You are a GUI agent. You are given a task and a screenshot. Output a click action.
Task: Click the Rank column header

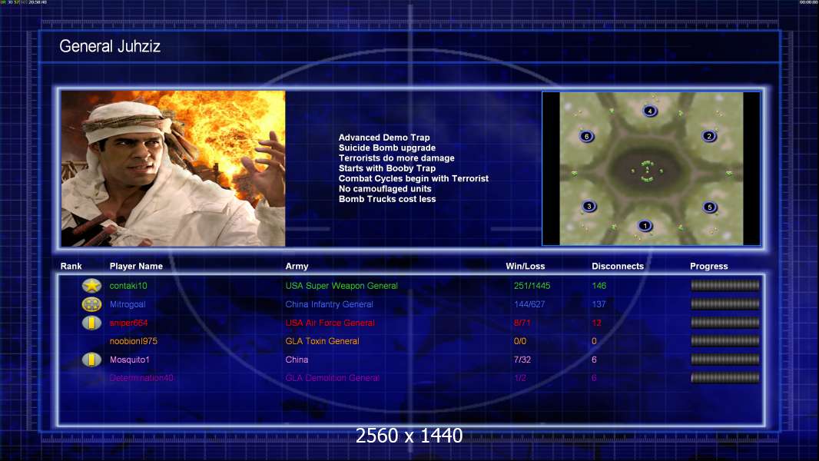71,267
